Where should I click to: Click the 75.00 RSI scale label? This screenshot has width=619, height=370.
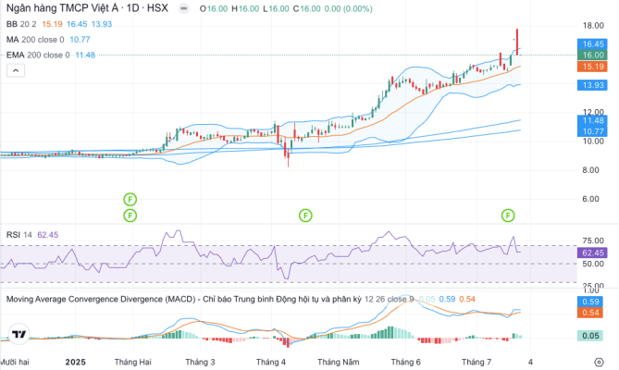[x=593, y=240]
